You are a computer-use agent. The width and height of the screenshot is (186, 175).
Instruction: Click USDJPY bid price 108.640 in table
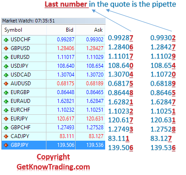tap(65, 66)
